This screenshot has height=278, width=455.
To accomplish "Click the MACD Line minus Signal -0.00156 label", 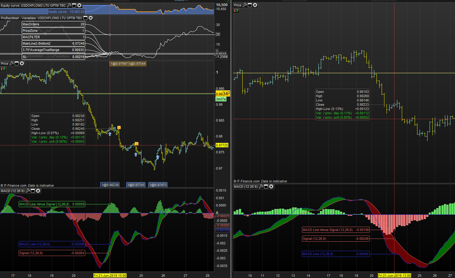I will pos(336,230).
